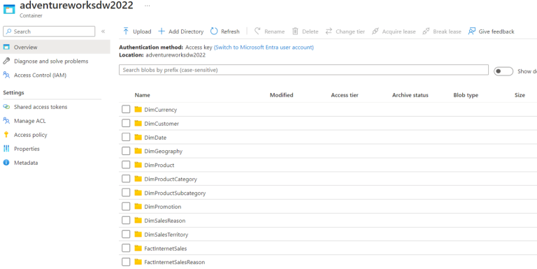This screenshot has height=269, width=537.
Task: Click the Break lease icon
Action: pos(426,31)
